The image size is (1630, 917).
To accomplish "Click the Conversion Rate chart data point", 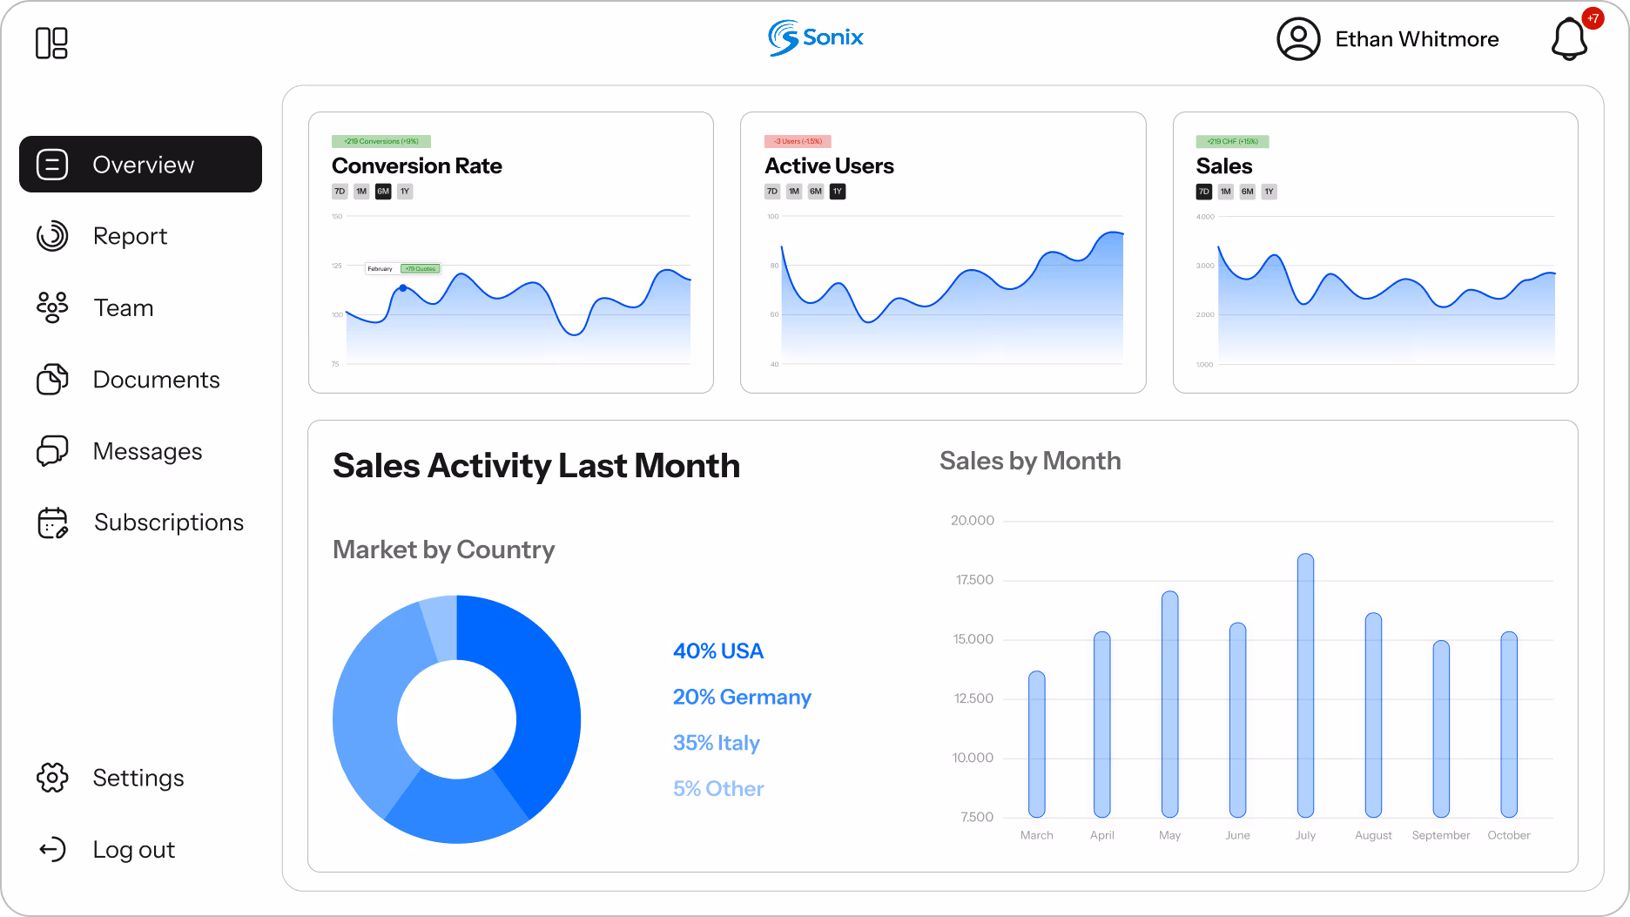I will (402, 288).
